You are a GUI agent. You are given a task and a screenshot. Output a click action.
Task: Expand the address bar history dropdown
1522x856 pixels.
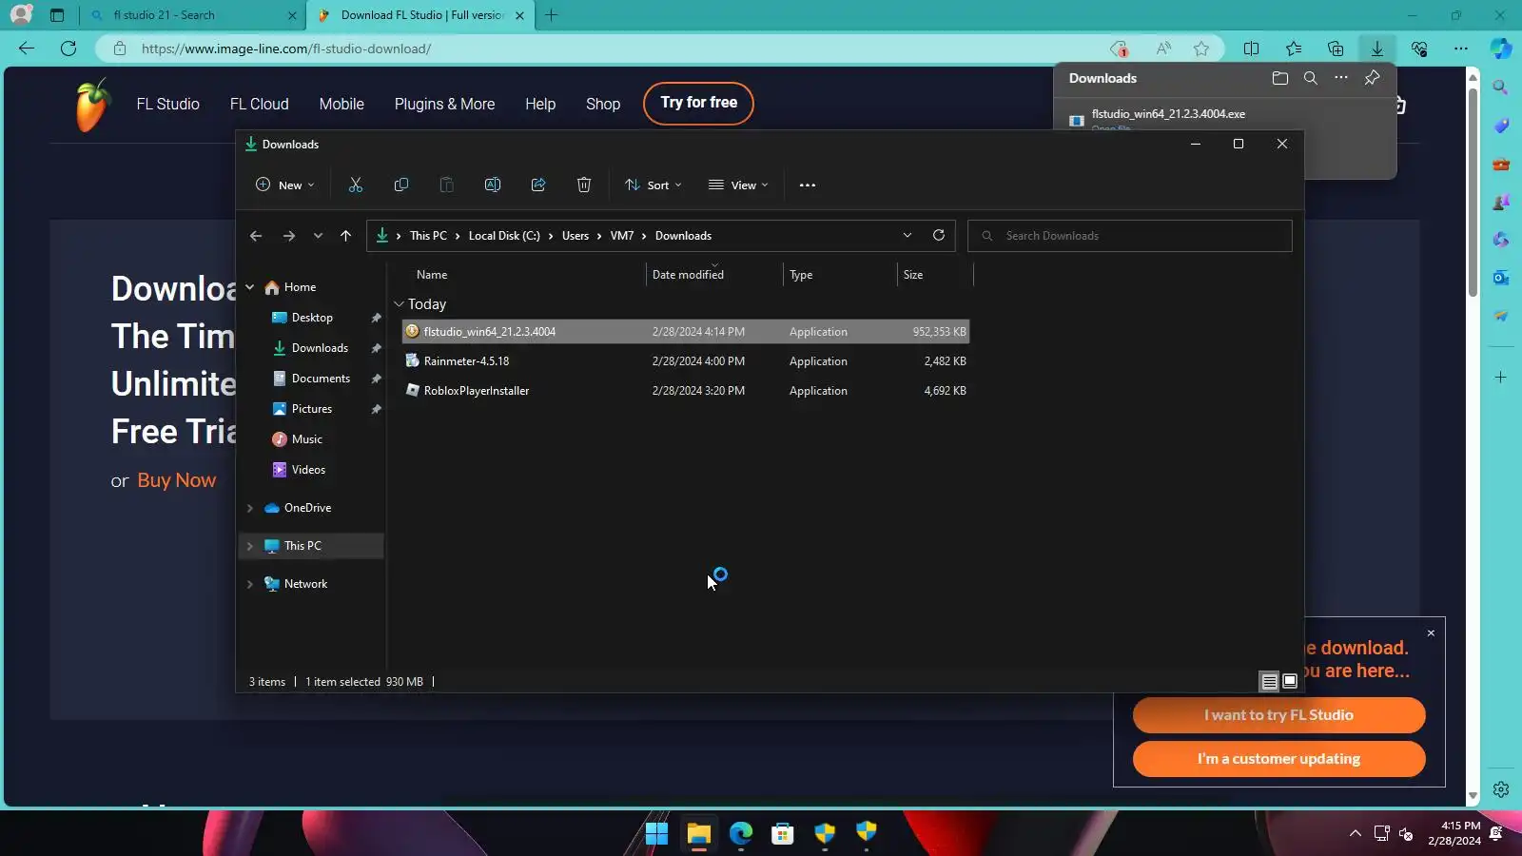coord(907,236)
